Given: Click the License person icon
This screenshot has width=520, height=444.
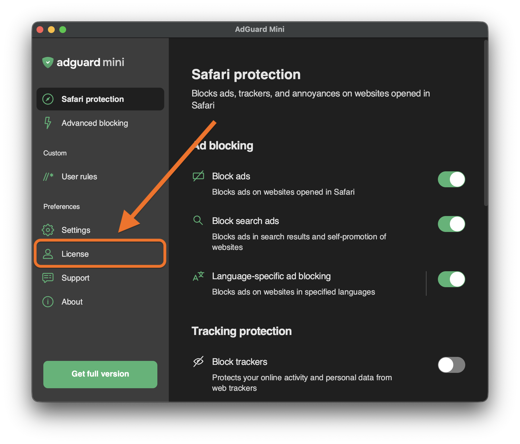Looking at the screenshot, I should (48, 254).
